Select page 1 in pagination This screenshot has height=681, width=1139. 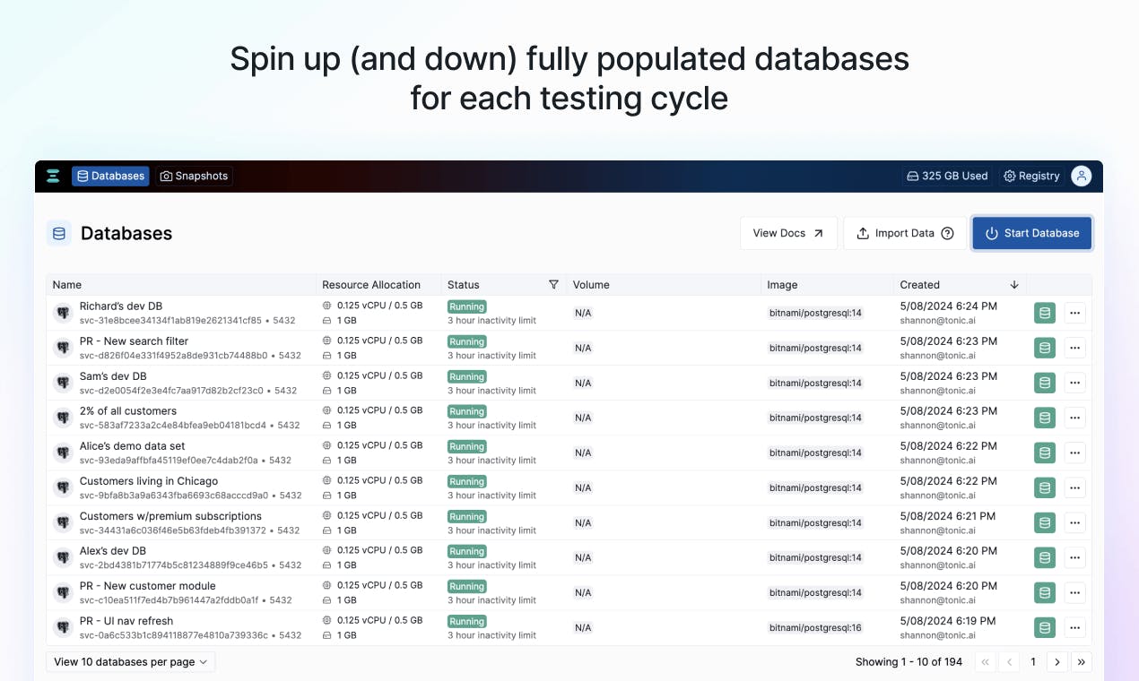[x=1033, y=662]
